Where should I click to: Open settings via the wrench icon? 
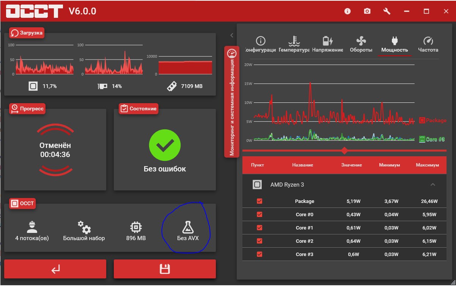[x=387, y=11]
